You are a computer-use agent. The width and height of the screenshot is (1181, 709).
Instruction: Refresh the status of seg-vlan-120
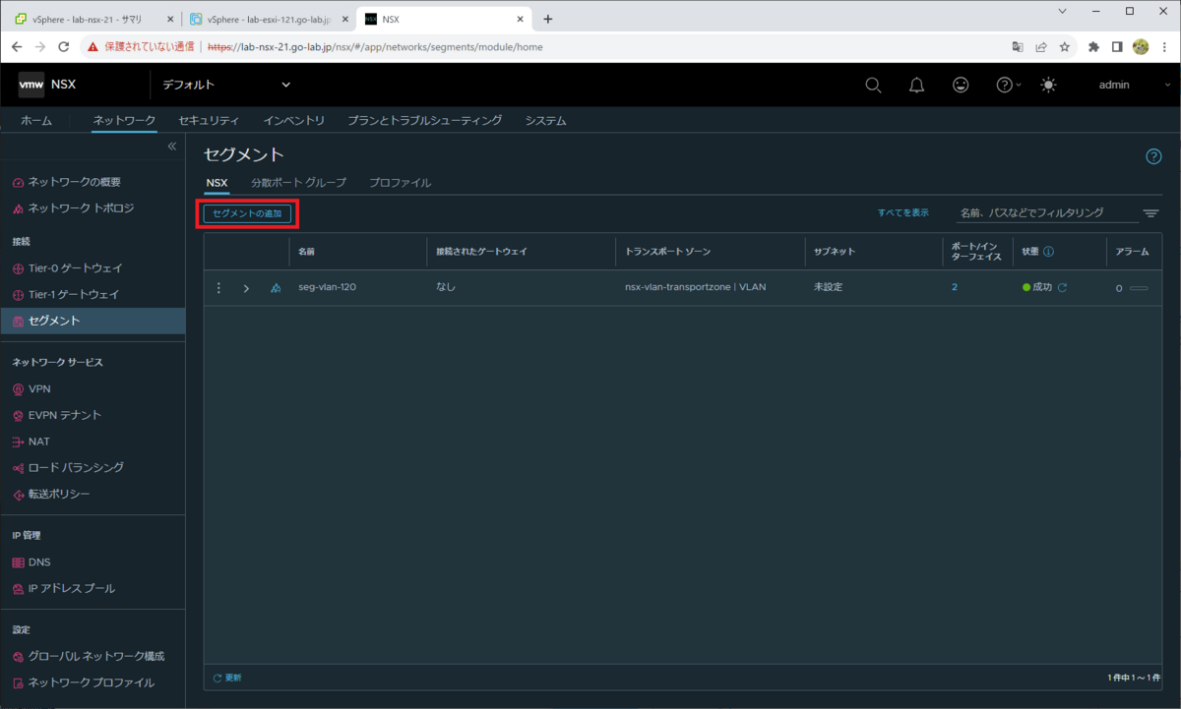pos(1062,288)
